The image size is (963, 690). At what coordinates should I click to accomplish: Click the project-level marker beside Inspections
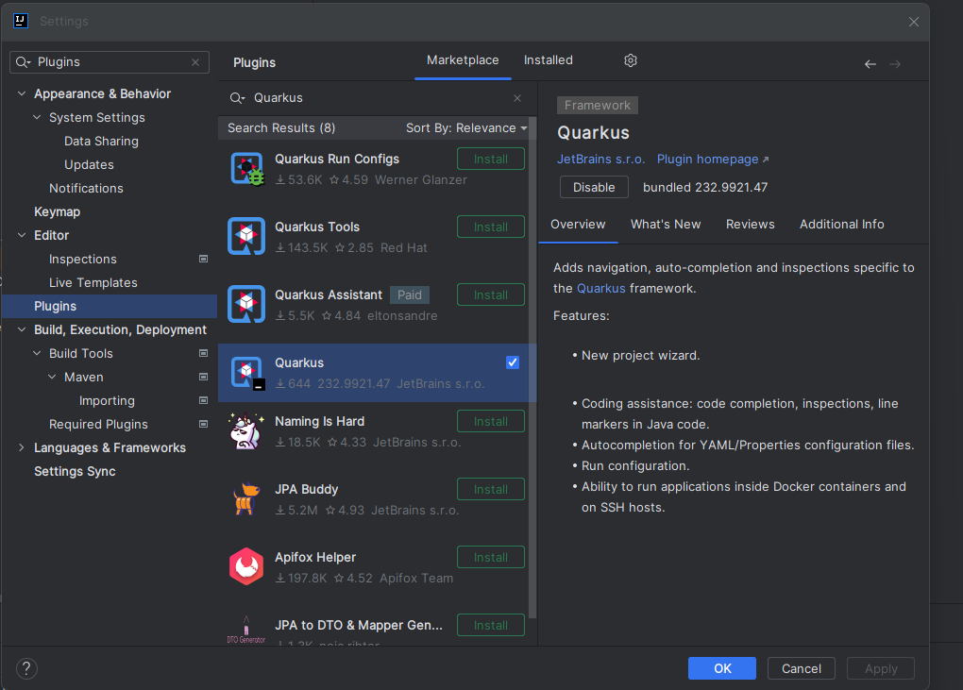[203, 259]
